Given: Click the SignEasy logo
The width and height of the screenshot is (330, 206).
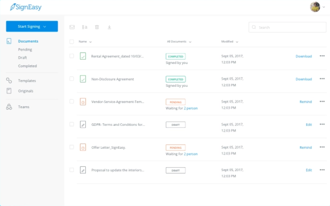Looking at the screenshot, I should point(26,7).
